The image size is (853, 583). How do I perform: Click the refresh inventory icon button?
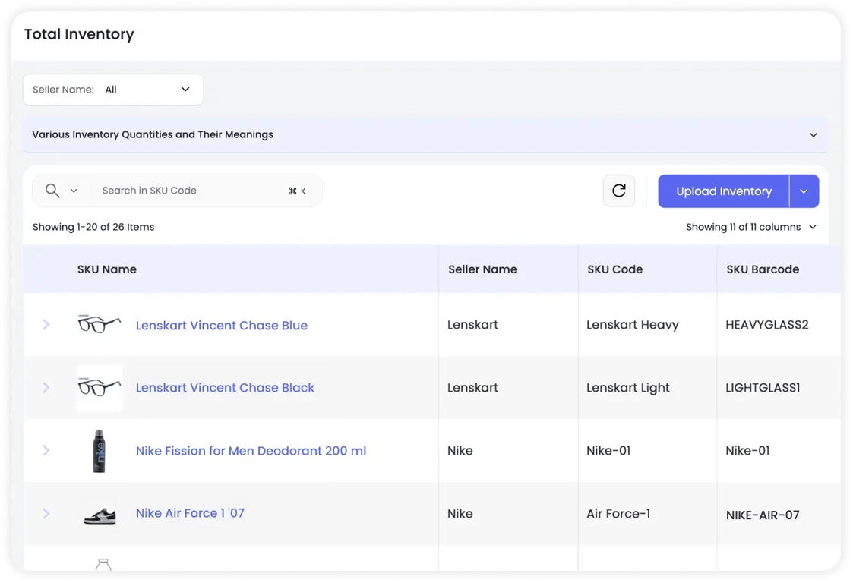tap(618, 191)
